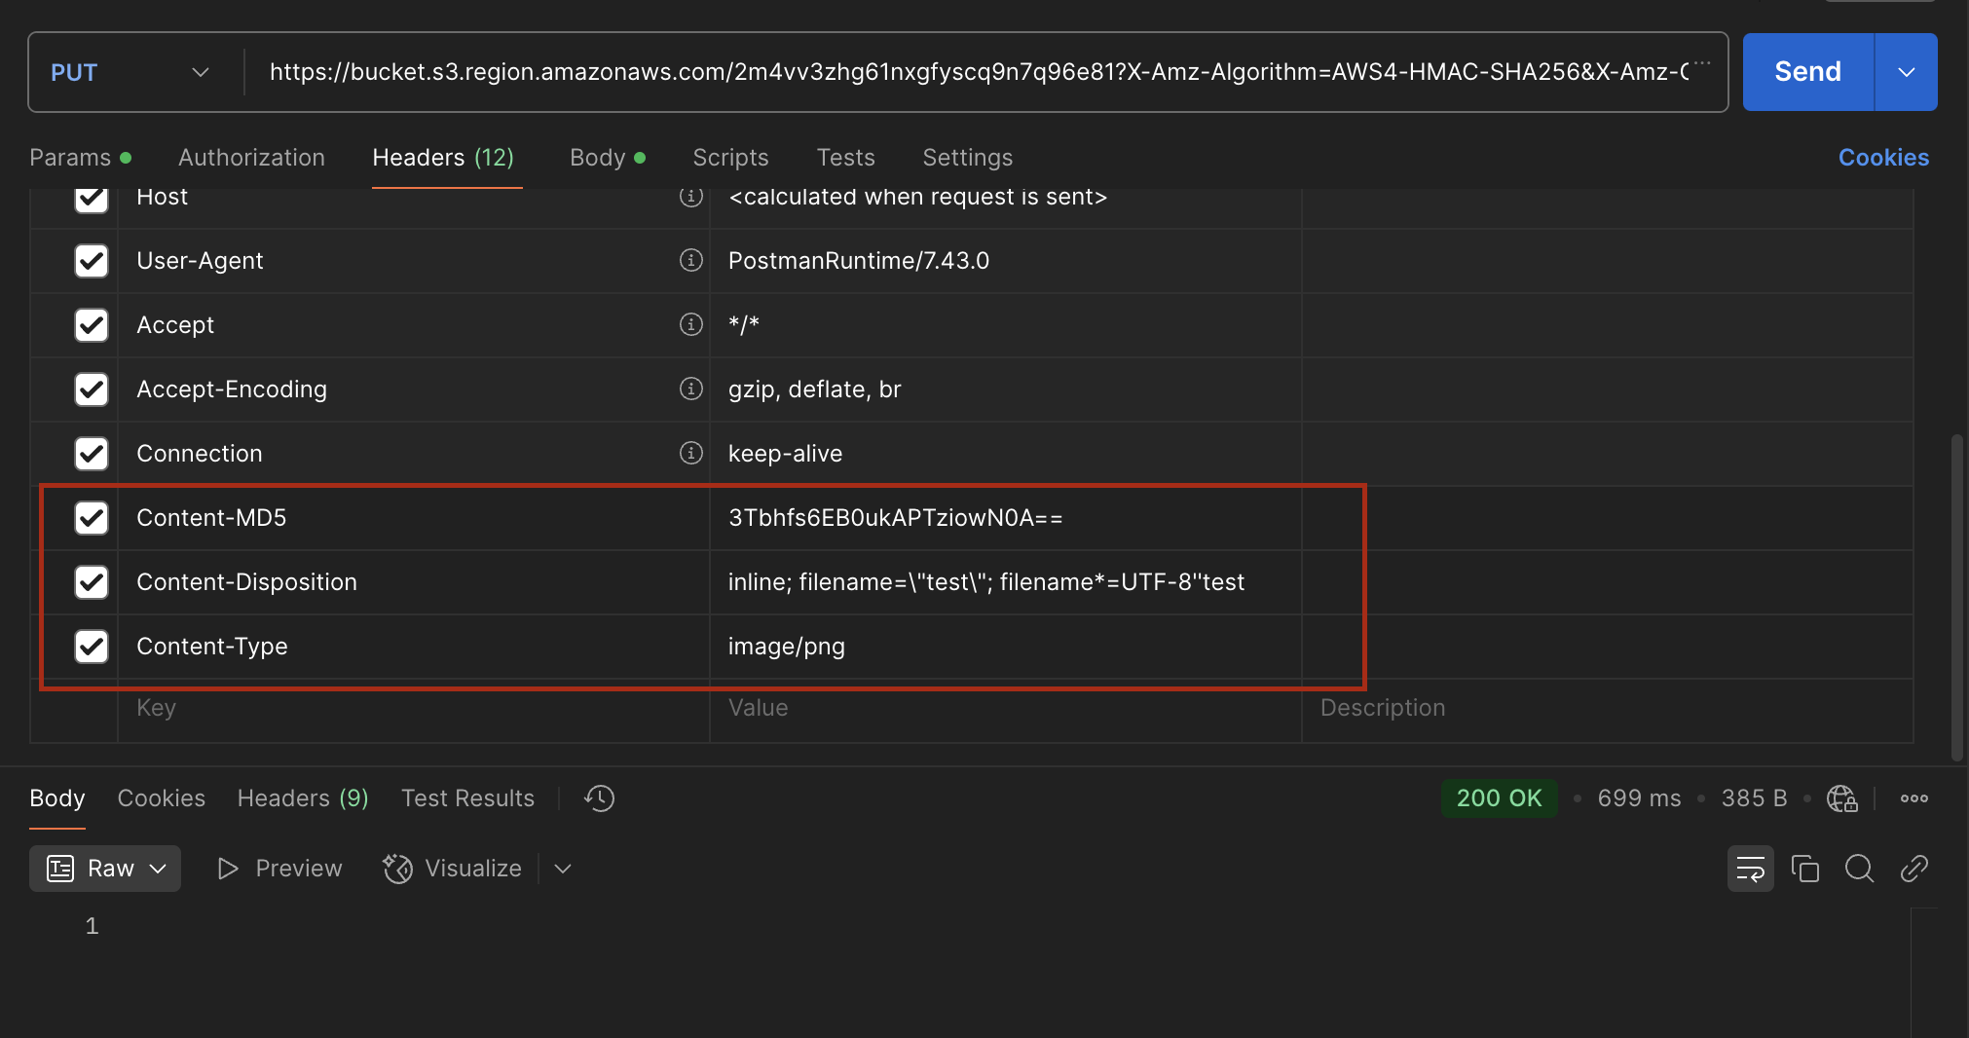Copy the response body to clipboard

tap(1804, 869)
